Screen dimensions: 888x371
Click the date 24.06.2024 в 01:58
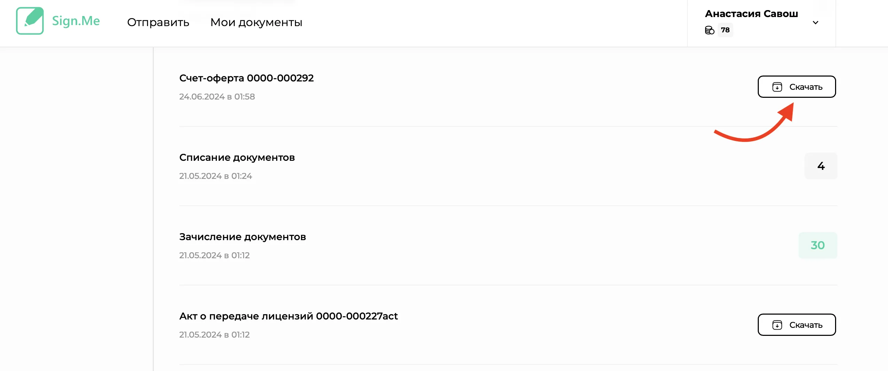click(217, 97)
